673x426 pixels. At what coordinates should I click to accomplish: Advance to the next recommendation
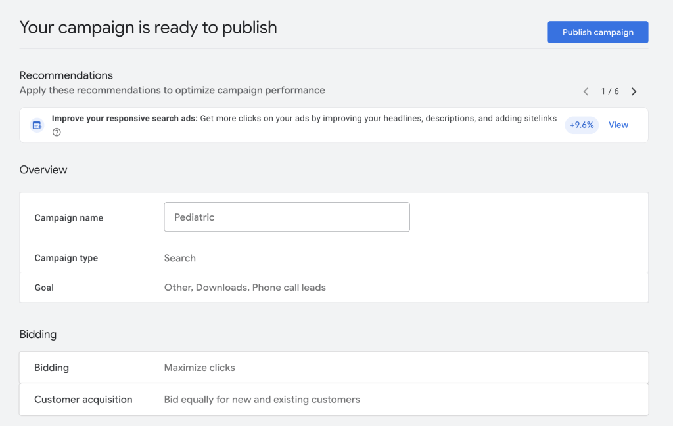[x=634, y=91]
